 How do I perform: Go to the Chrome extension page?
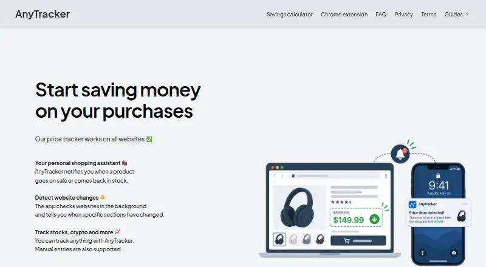point(344,15)
